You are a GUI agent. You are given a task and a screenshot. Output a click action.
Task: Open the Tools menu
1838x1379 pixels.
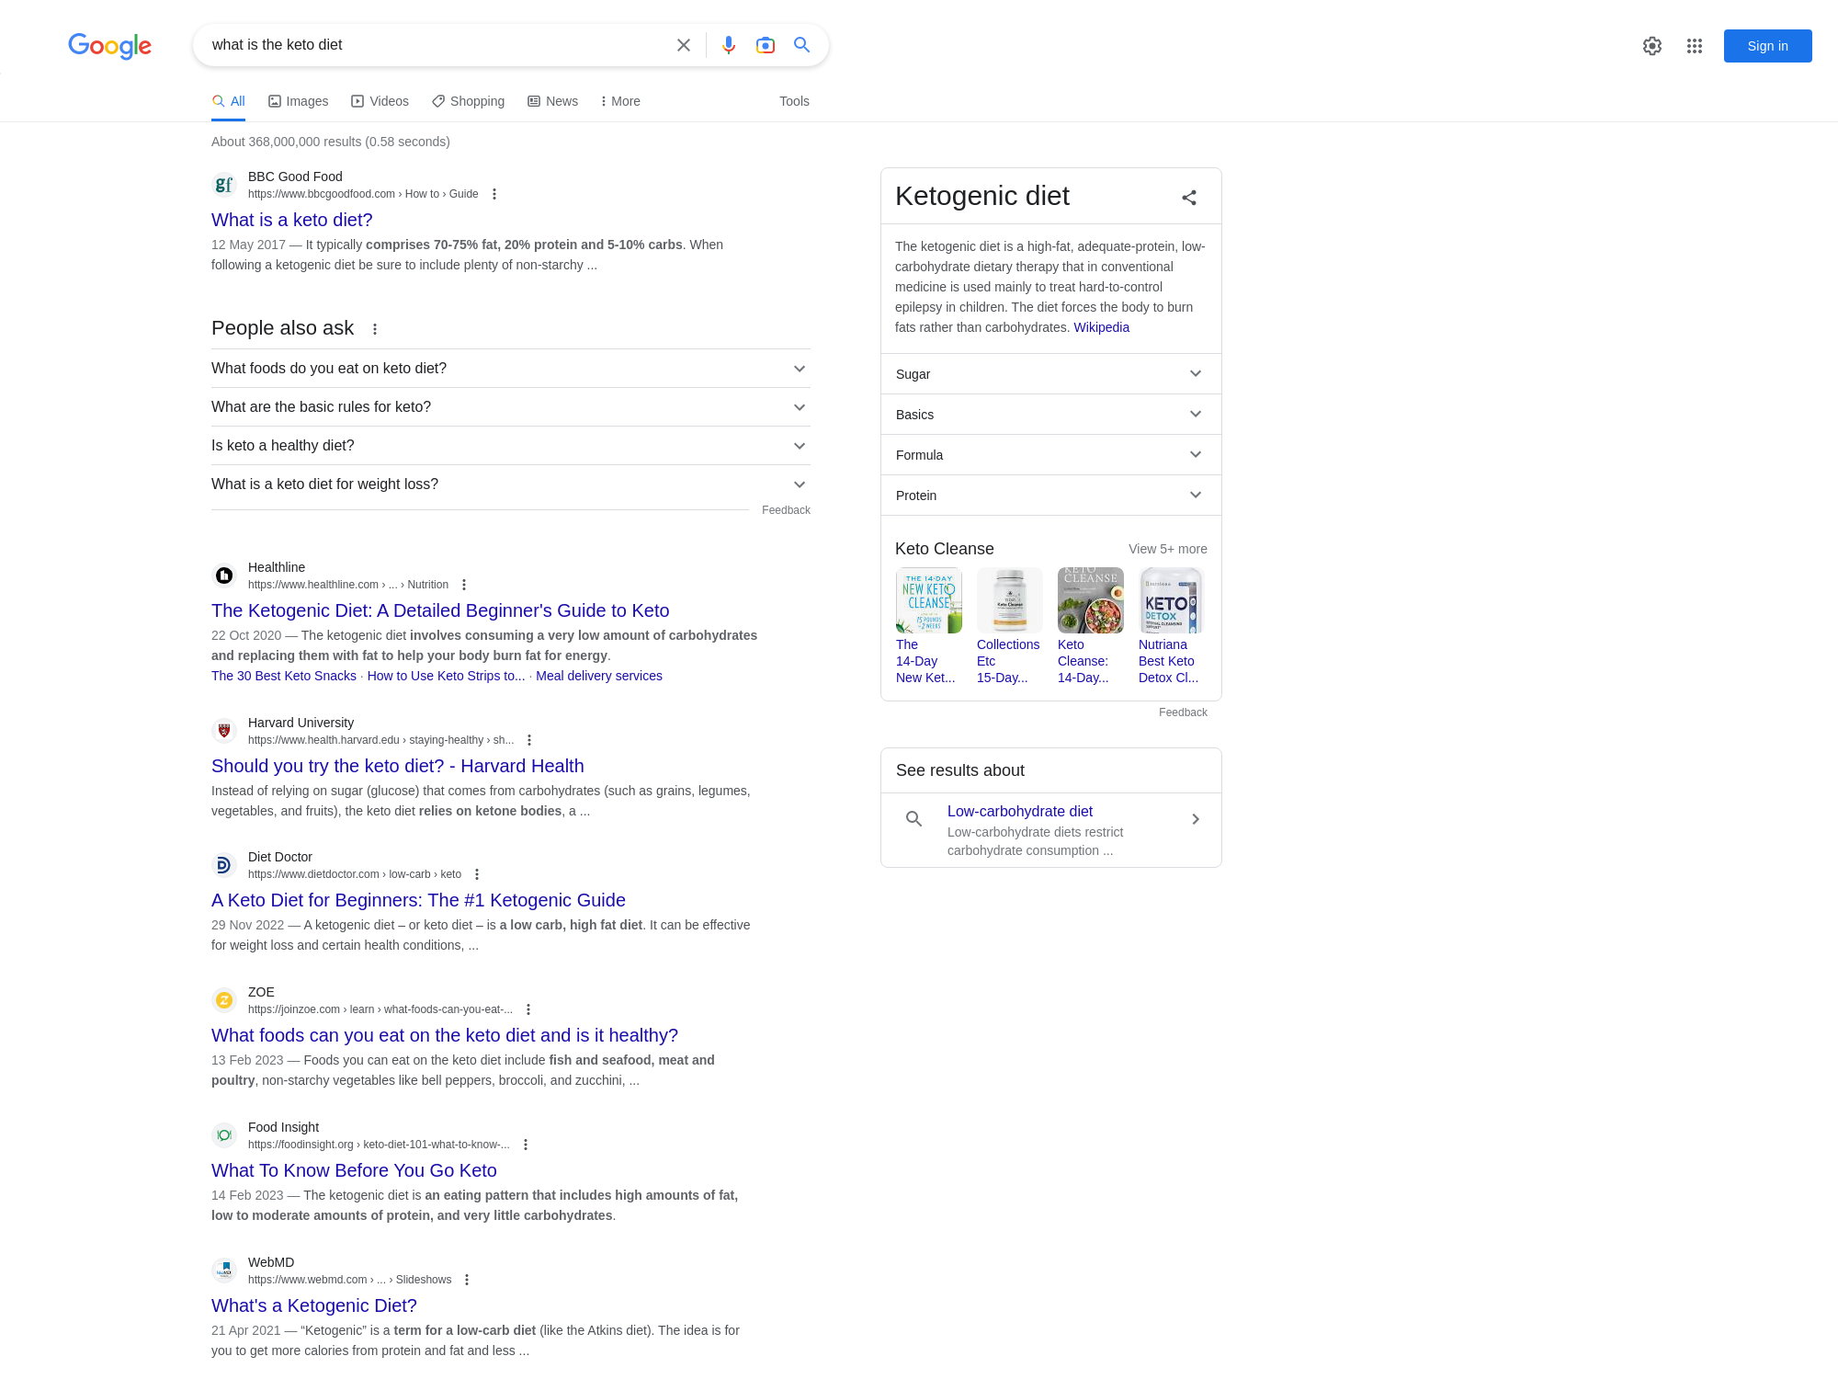click(x=794, y=101)
